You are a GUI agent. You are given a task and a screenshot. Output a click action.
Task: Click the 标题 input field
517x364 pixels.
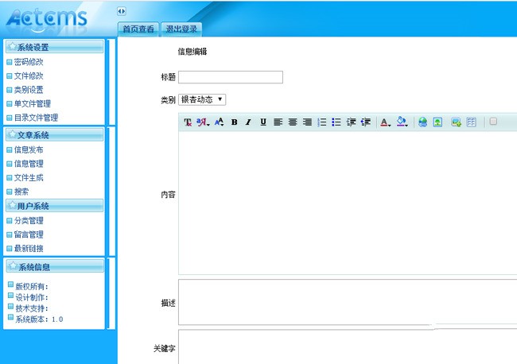click(231, 77)
